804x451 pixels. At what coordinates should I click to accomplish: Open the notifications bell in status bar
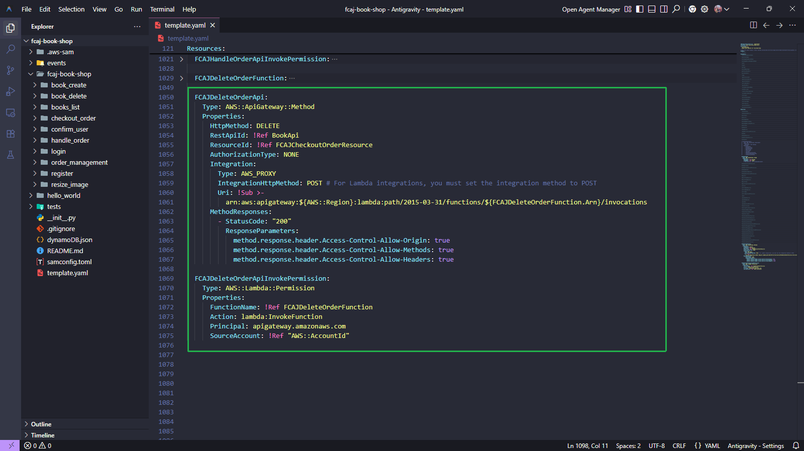click(x=796, y=445)
